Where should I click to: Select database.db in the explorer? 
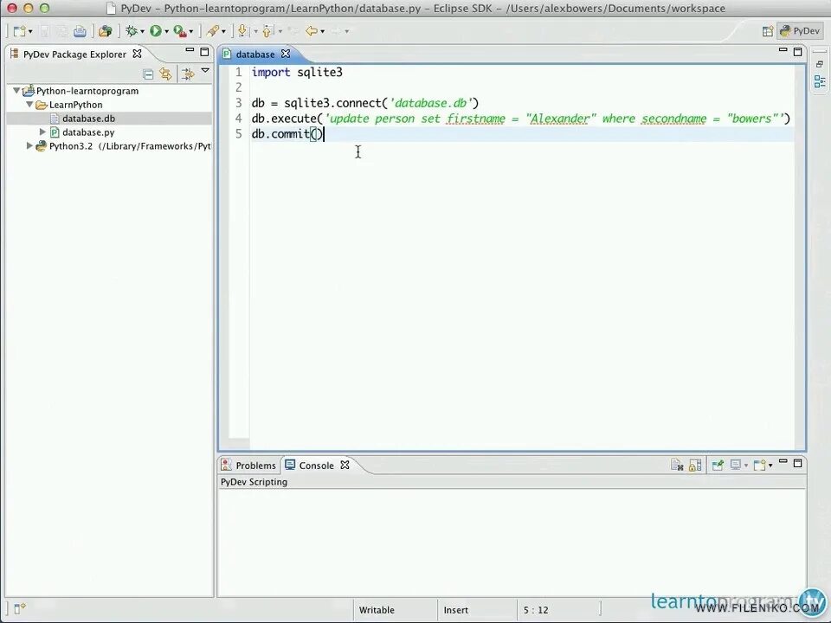(x=88, y=119)
